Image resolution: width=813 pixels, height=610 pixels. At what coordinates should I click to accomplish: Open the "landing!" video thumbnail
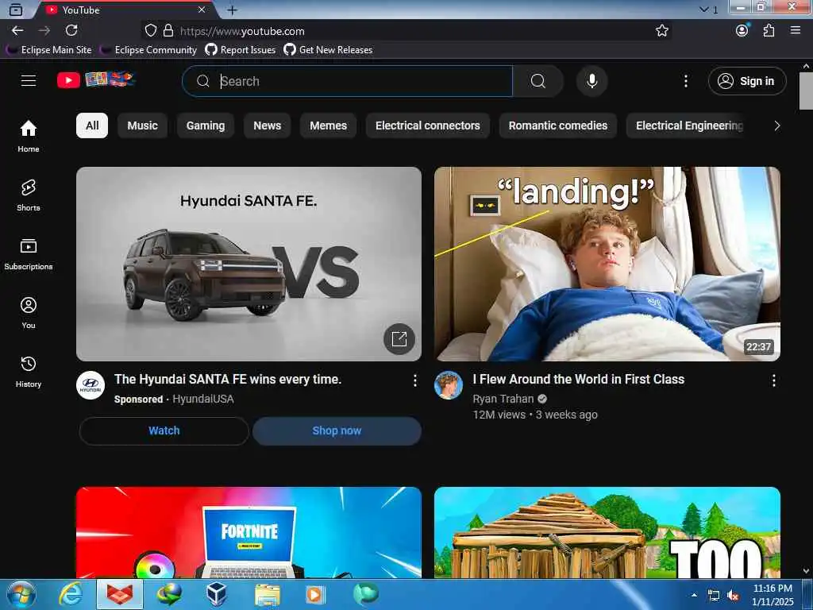pos(607,264)
